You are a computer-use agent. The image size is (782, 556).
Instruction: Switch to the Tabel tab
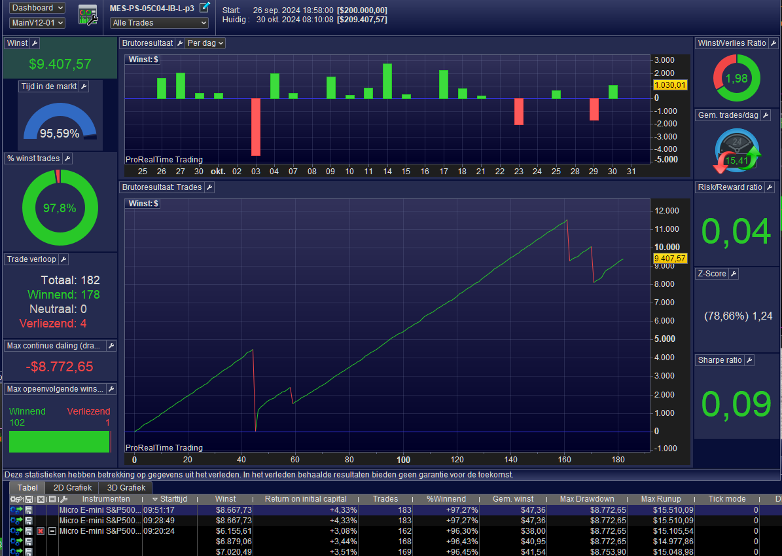[x=27, y=488]
